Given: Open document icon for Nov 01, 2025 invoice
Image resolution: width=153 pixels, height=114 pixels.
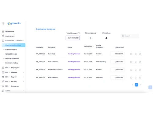Looking at the screenshot, I should click(131, 62).
